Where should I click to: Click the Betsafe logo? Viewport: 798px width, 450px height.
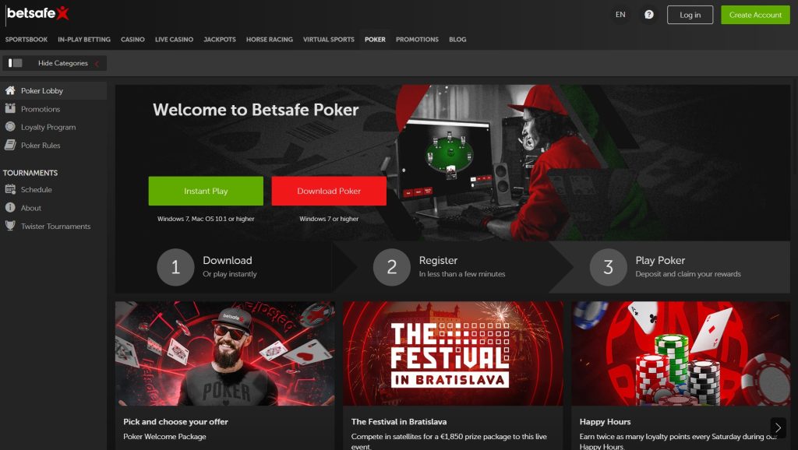(x=37, y=13)
